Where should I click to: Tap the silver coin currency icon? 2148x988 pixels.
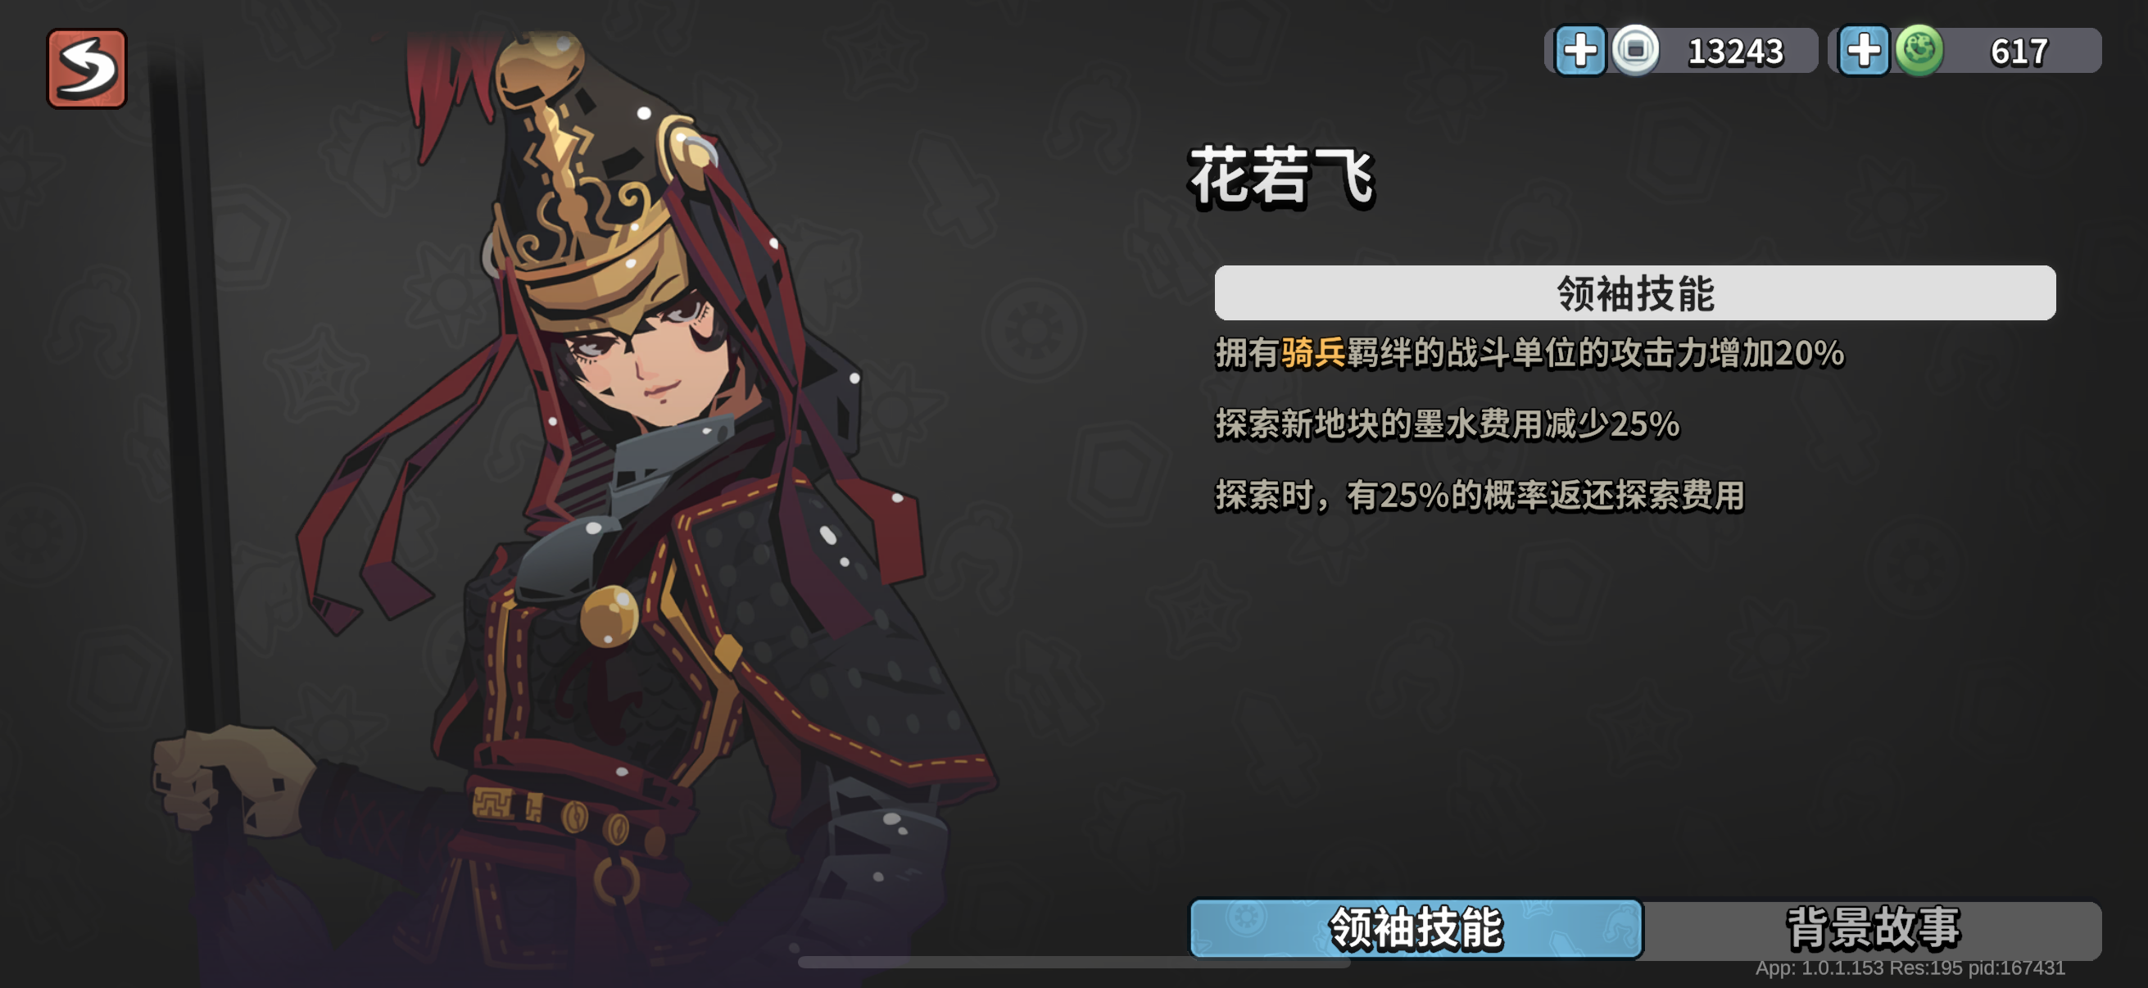click(1635, 50)
